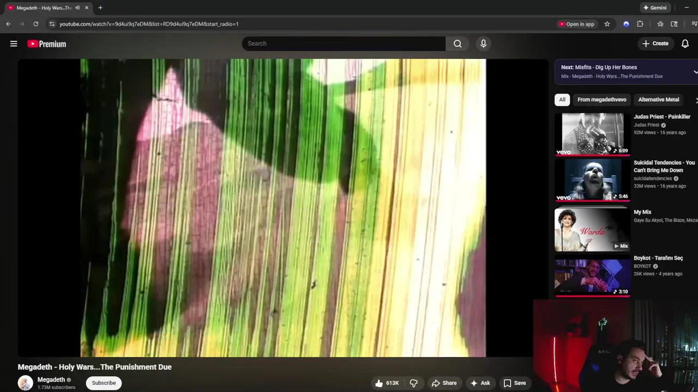Open a new browser tab
This screenshot has height=392, width=698.
[100, 8]
